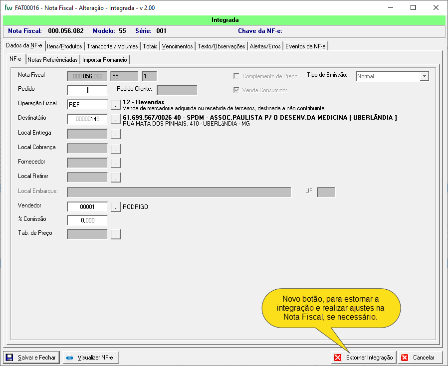This screenshot has width=448, height=366.
Task: Minimize the FAT00016 window
Action: pyautogui.click(x=391, y=7)
